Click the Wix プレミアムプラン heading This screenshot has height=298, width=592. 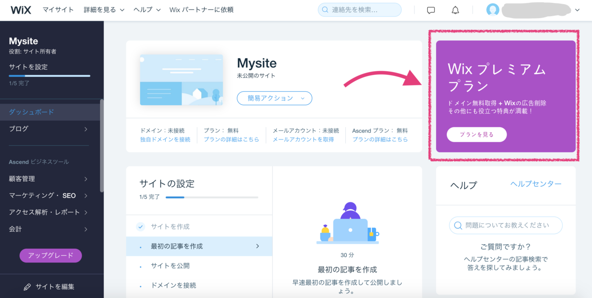tap(497, 77)
